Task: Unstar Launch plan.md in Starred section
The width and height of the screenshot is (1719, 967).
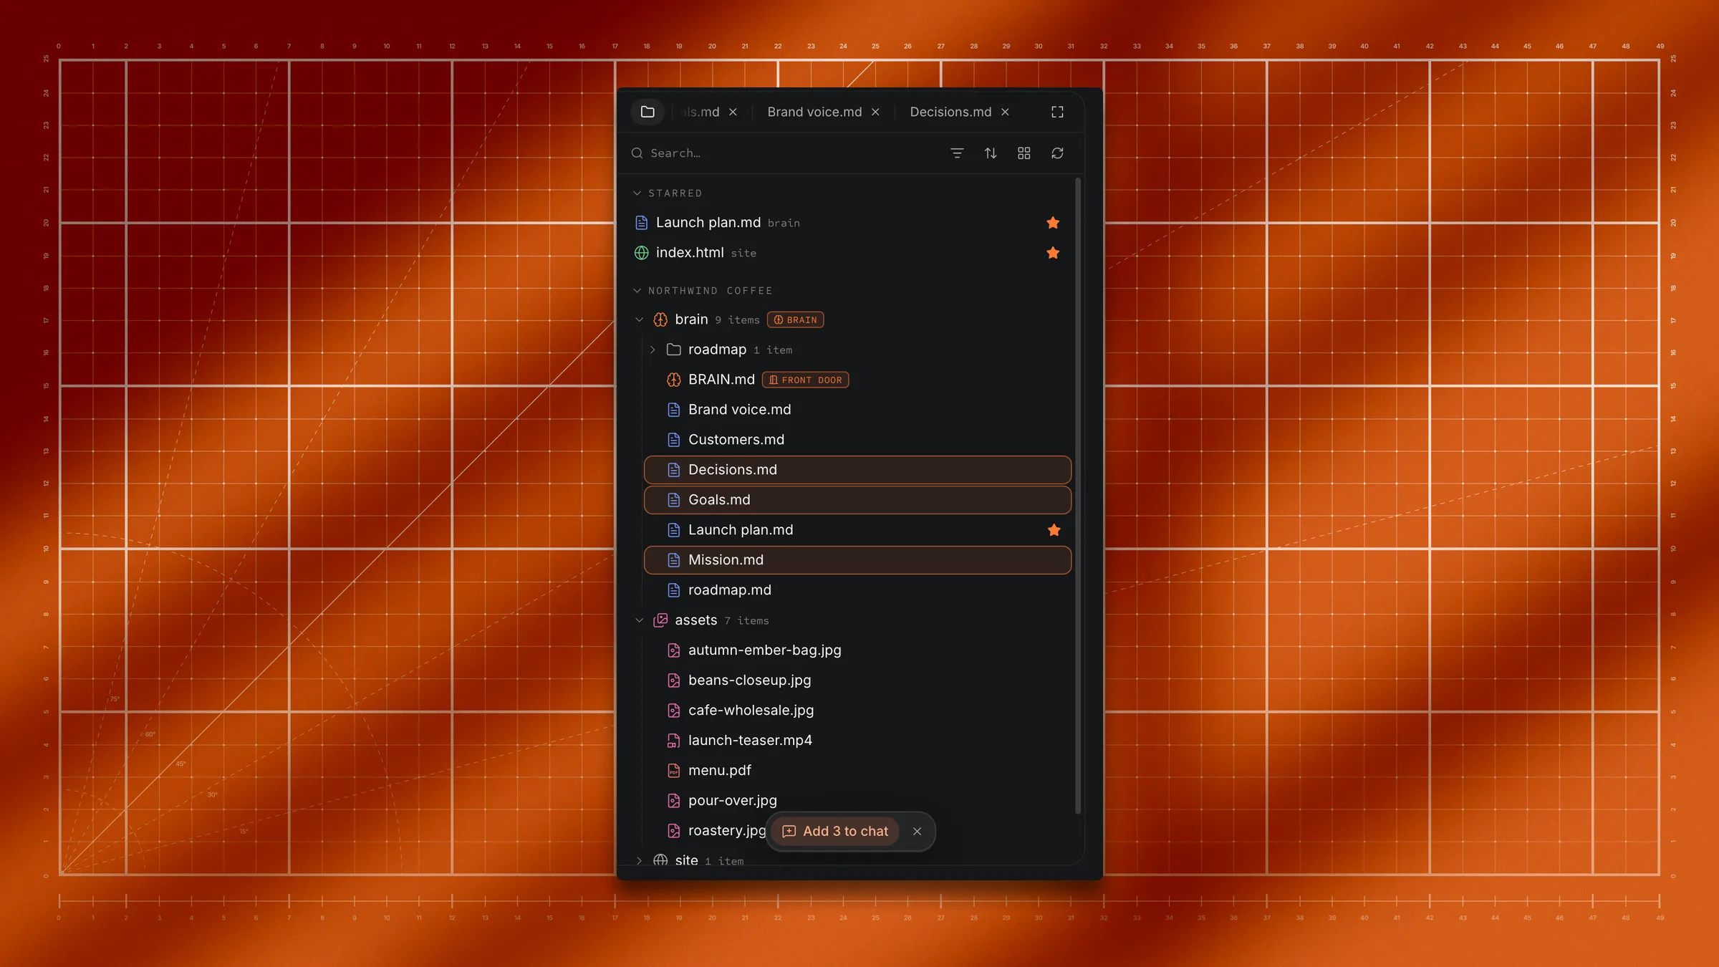Action: [x=1053, y=223]
